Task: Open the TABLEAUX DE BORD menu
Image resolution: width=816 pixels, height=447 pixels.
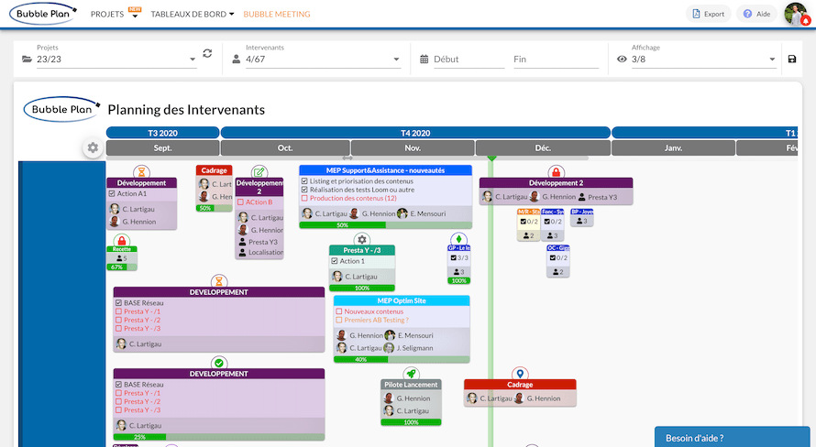Action: 192,14
